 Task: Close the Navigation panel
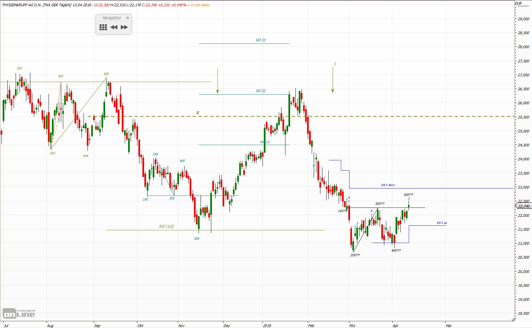click(127, 18)
